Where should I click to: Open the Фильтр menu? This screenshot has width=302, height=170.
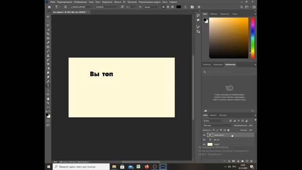pos(117,2)
